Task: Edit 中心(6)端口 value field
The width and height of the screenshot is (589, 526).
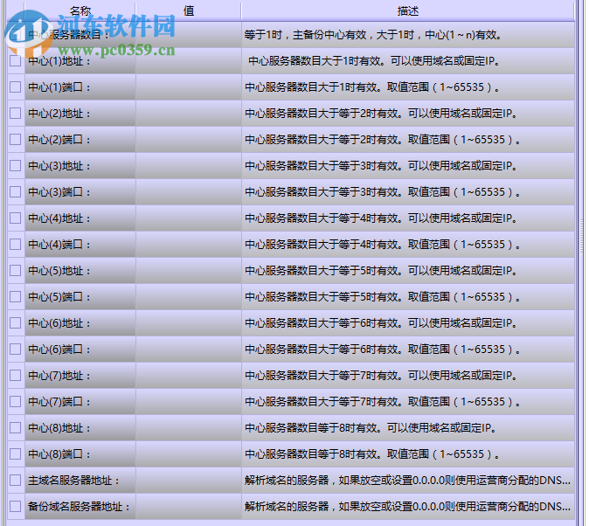Action: (189, 350)
